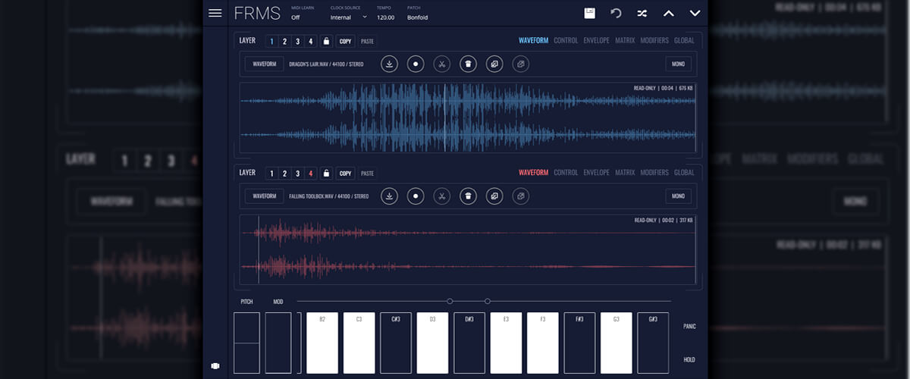Click the MIDI plug icon in left sidebar

click(215, 365)
